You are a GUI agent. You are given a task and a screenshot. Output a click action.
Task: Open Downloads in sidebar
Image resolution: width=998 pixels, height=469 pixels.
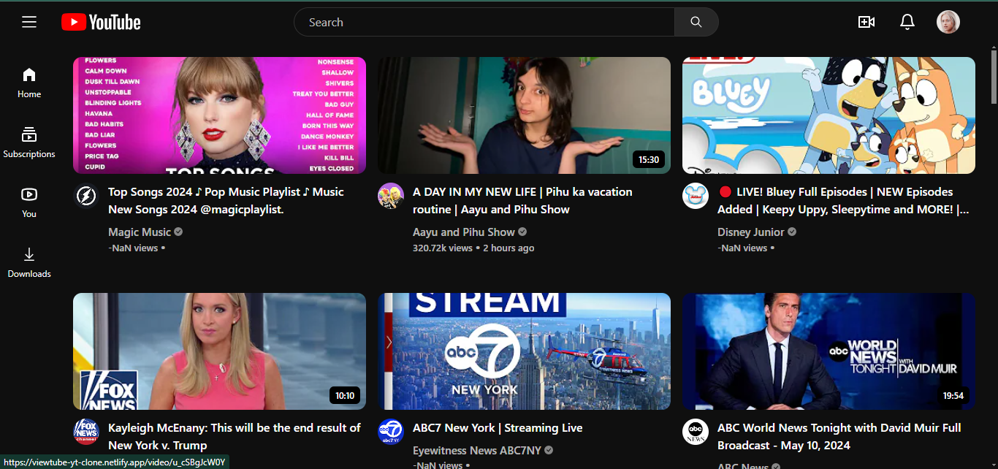click(x=29, y=262)
